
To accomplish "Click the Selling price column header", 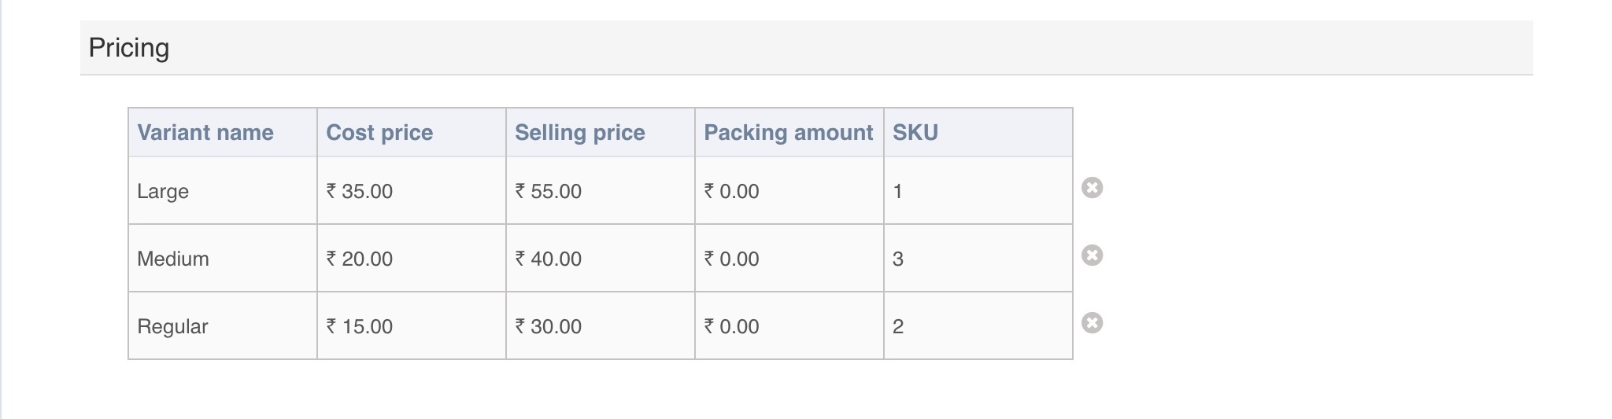I will click(x=580, y=132).
